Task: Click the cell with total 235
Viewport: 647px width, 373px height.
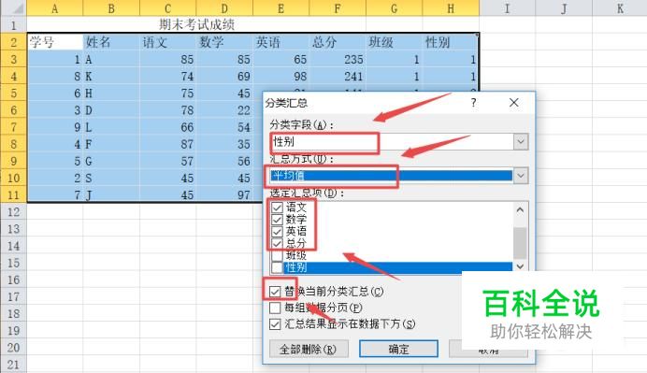Action: (338, 60)
